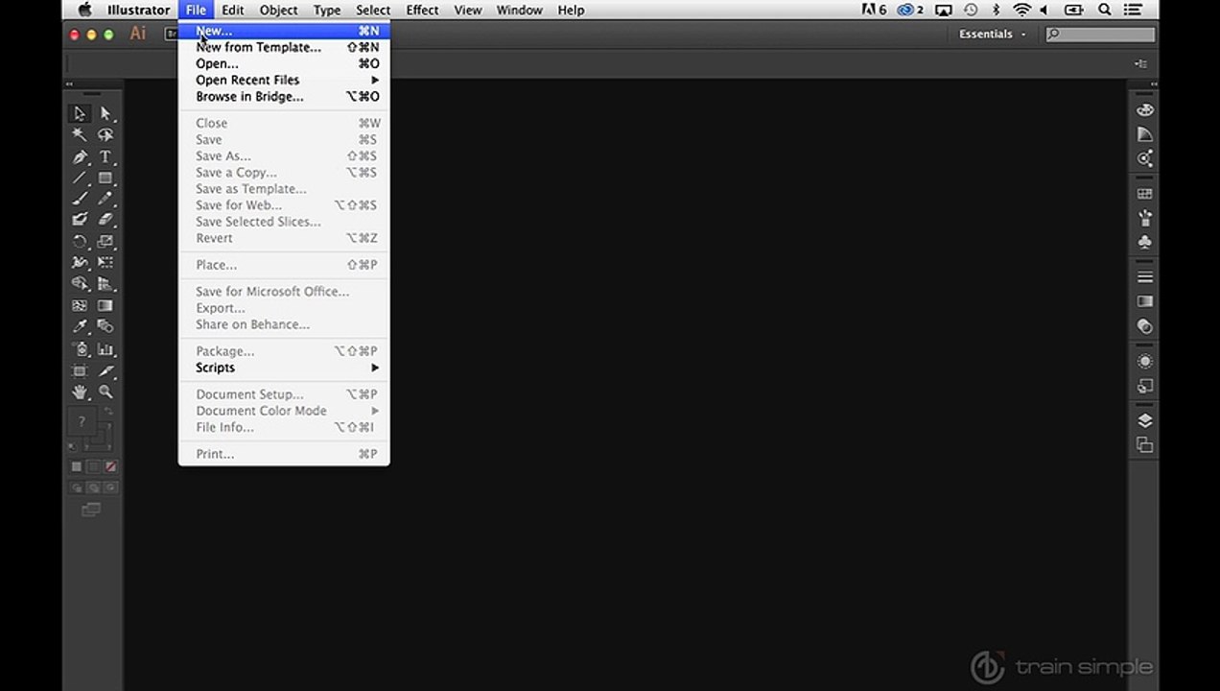Click the Fill color box
1220x691 pixels.
82,422
